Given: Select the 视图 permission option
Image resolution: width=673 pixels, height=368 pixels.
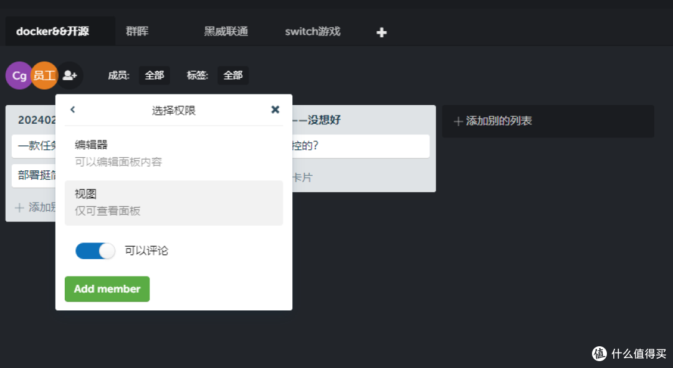Looking at the screenshot, I should [x=174, y=203].
